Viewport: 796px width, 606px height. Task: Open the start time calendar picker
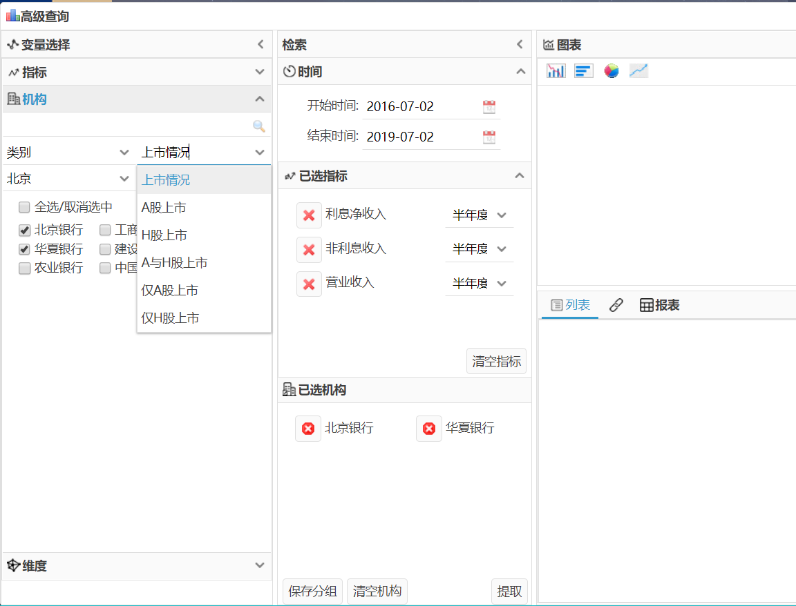click(x=489, y=107)
